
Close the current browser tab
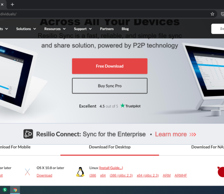point(2,5)
